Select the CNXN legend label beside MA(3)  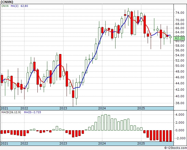click(x=5, y=6)
